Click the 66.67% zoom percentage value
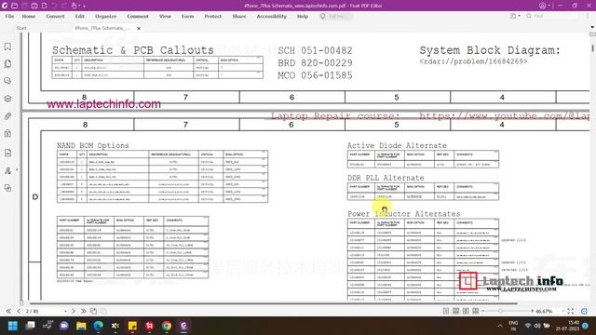Viewport: 596px width, 335px height. pyautogui.click(x=544, y=311)
